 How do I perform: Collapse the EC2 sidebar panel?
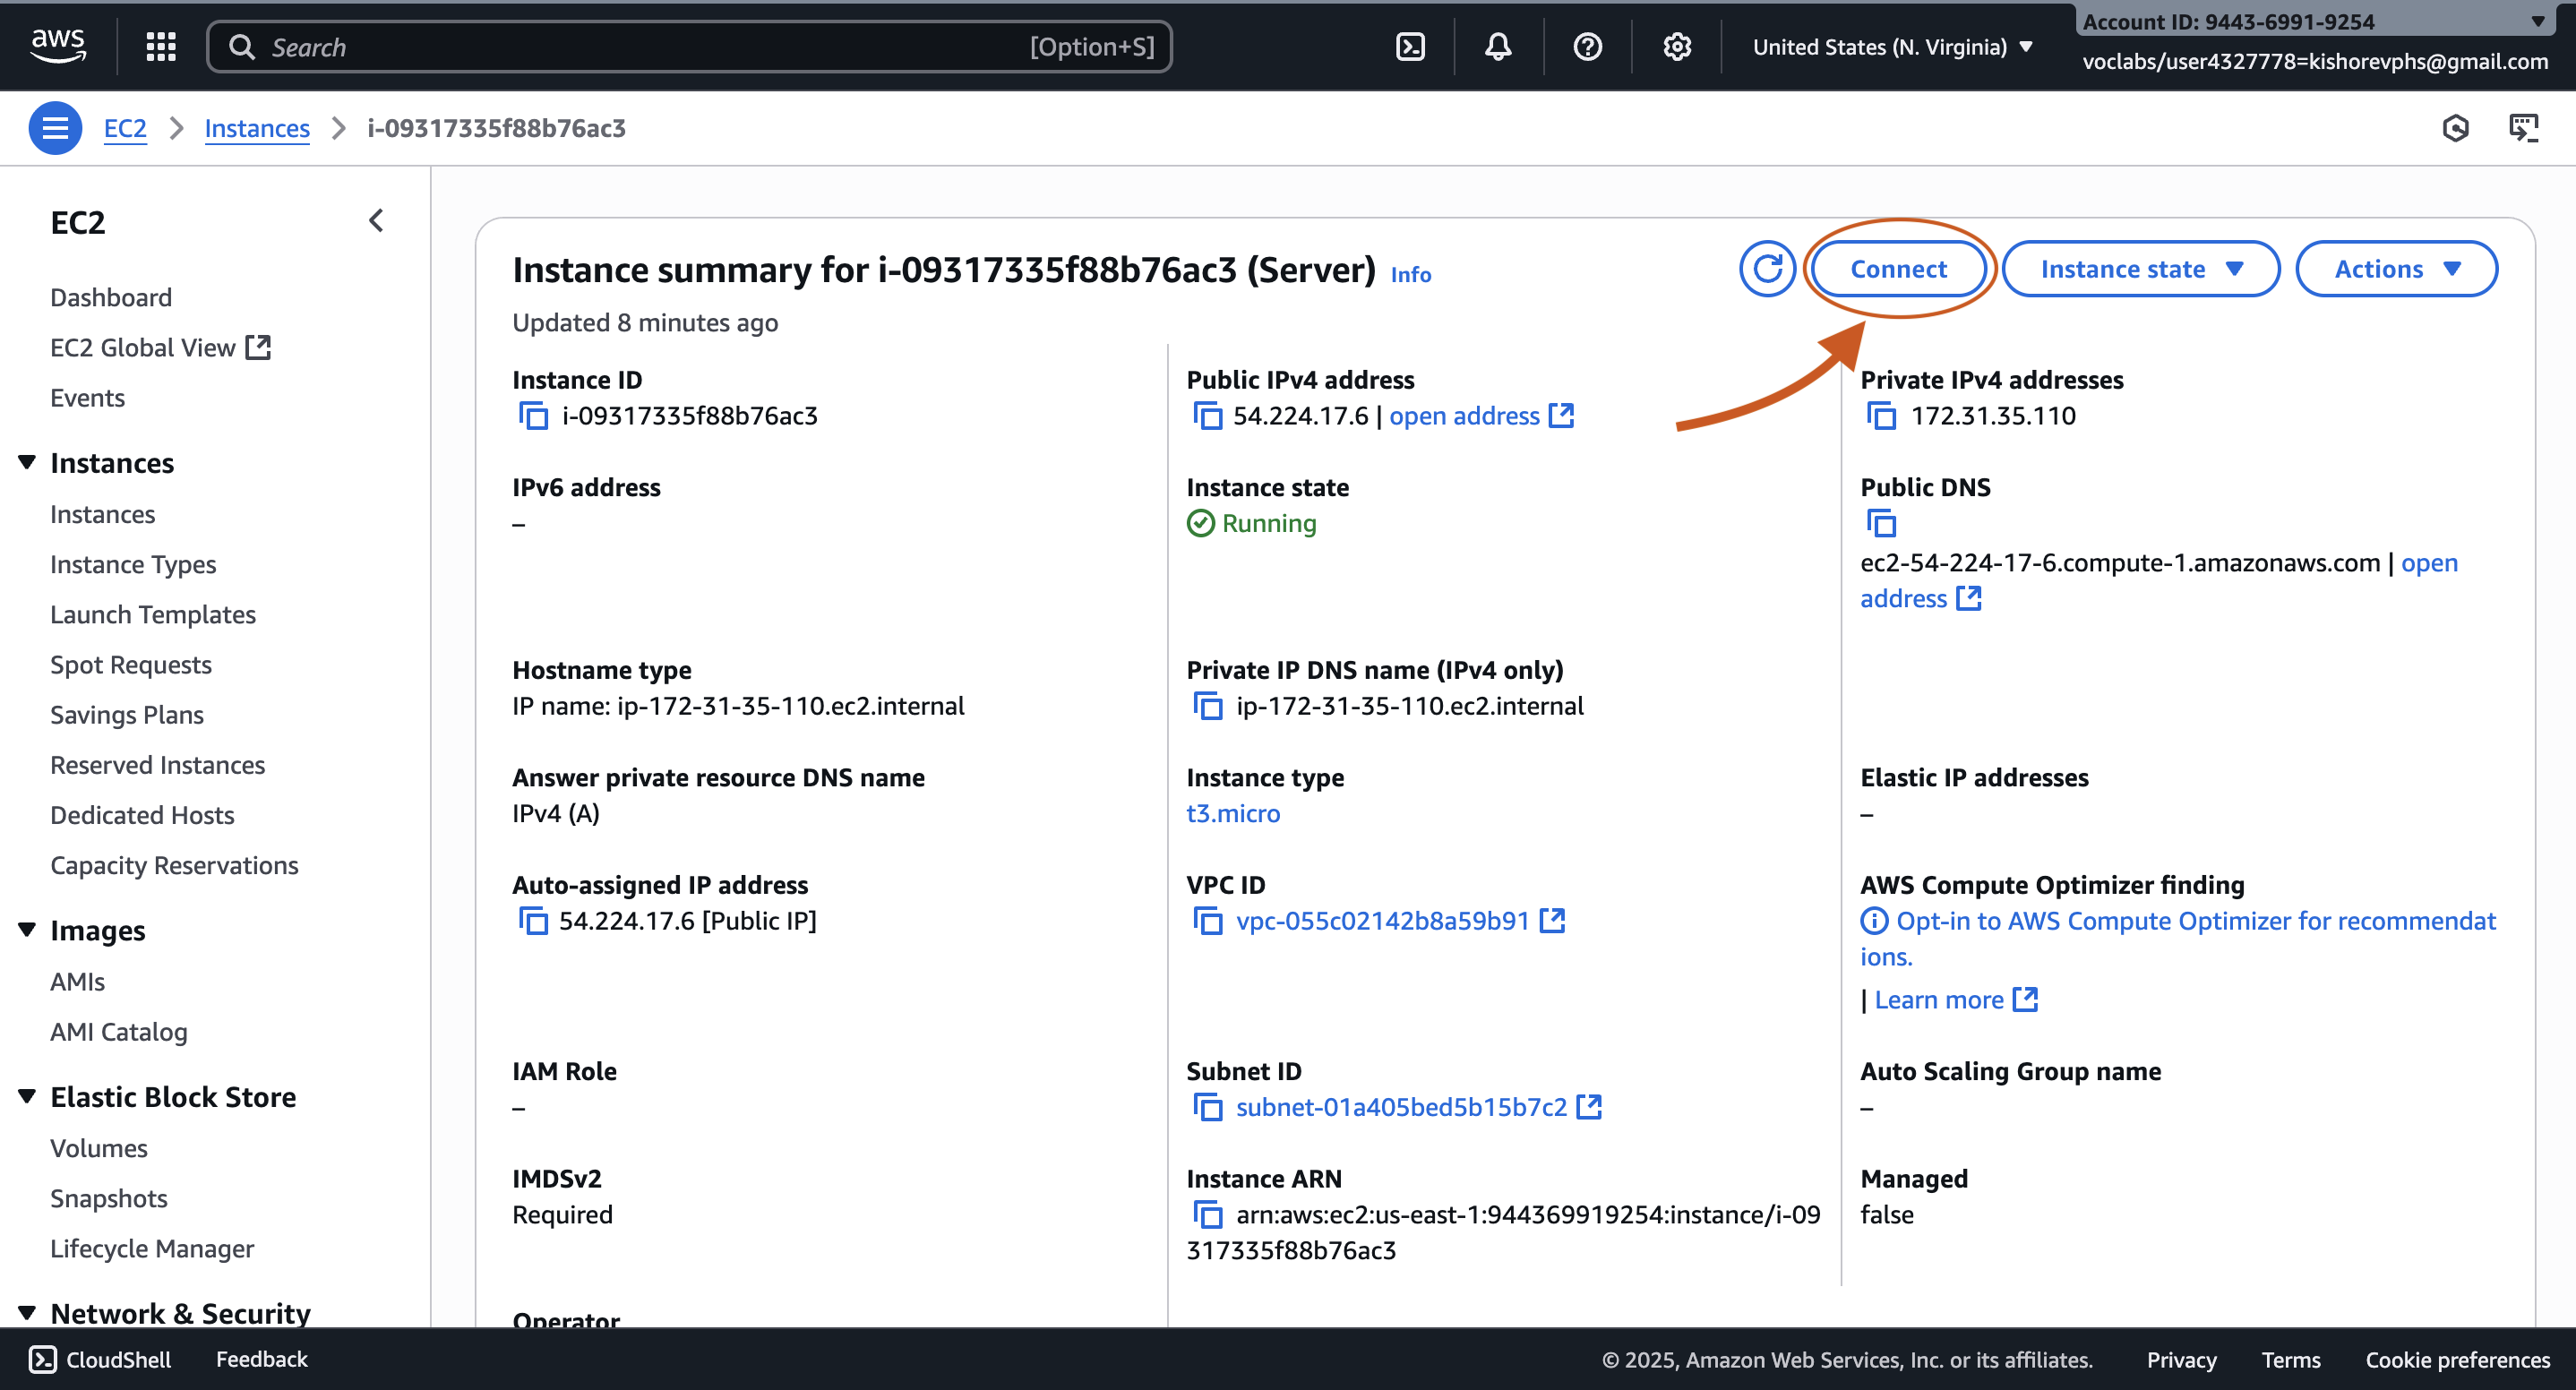point(376,220)
